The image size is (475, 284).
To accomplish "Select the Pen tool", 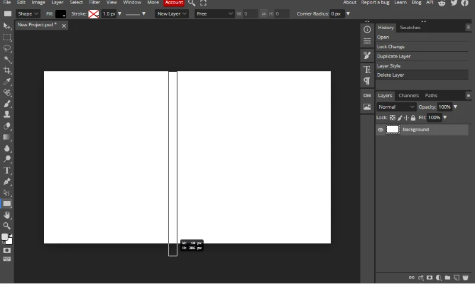I will (7, 182).
